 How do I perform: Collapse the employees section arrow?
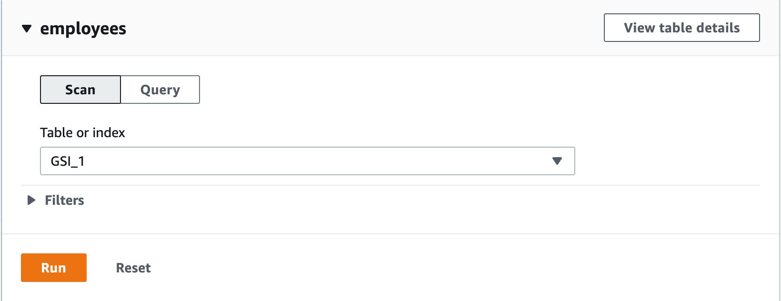point(27,29)
